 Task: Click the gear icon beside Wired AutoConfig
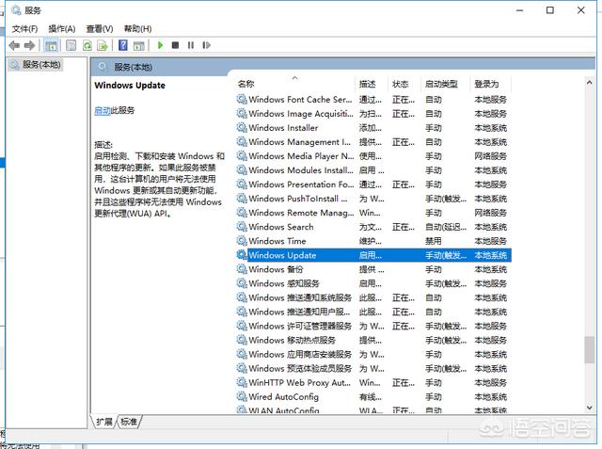(x=242, y=396)
